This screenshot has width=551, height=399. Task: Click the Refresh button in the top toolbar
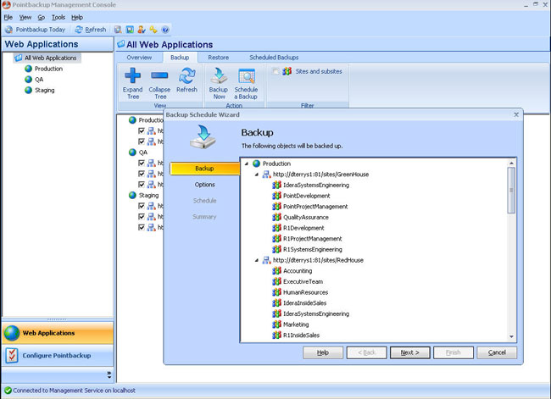[91, 30]
